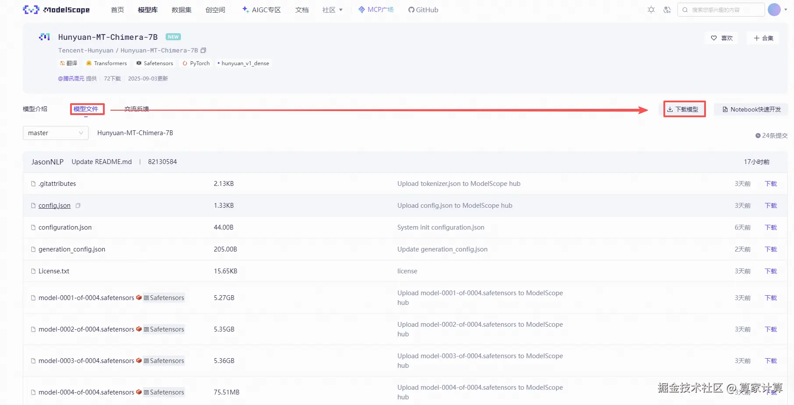Download .gitattributes via its 下载 link

[771, 184]
